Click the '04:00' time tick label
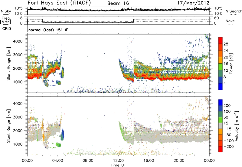The height and width of the screenshot is (167, 242). (58, 161)
